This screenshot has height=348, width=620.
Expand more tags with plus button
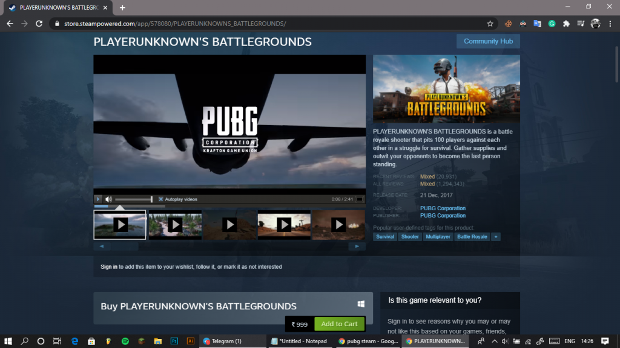495,237
